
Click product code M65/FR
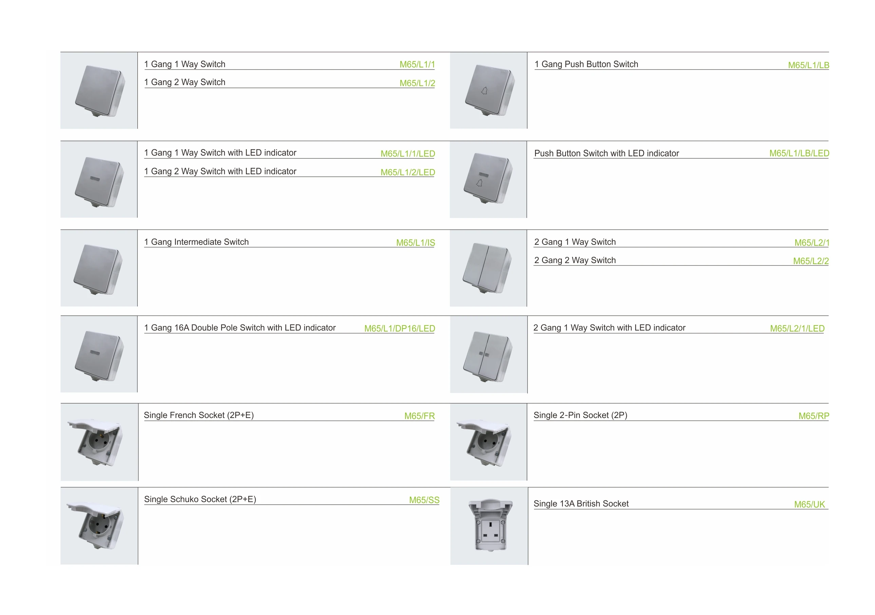pos(419,416)
